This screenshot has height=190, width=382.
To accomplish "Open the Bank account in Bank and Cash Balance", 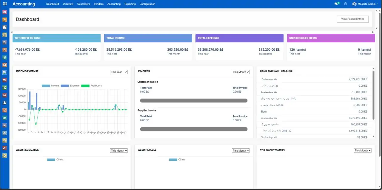I will [x=264, y=111].
